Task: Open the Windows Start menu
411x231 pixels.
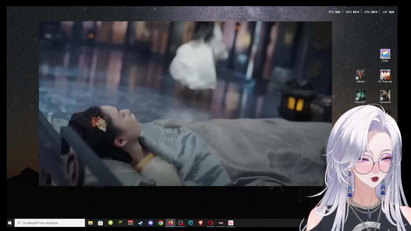Action: tap(10, 223)
